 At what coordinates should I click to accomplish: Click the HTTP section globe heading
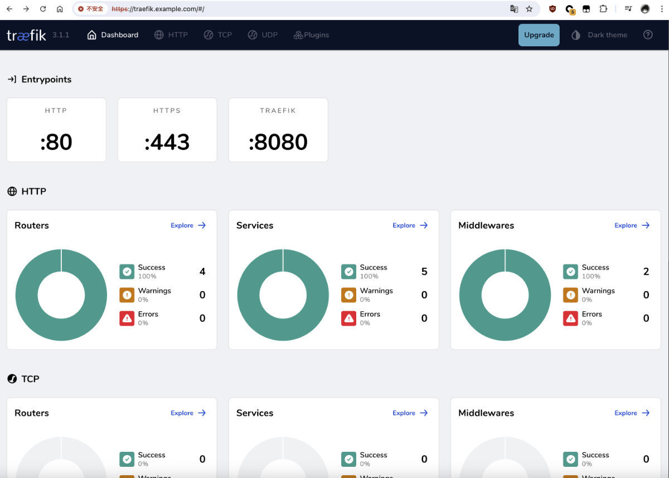coord(27,191)
